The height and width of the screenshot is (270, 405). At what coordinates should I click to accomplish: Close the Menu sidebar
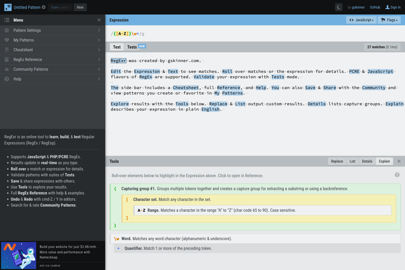click(x=99, y=20)
